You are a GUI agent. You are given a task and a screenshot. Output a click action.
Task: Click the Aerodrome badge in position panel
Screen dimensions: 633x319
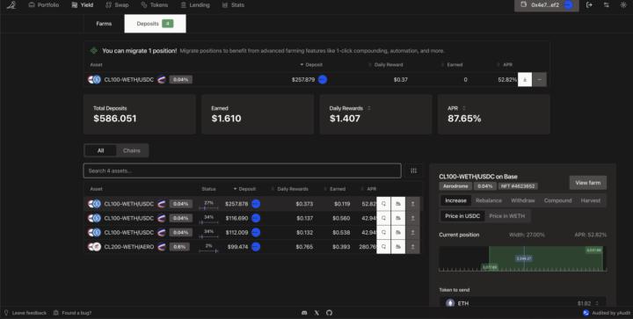click(455, 186)
